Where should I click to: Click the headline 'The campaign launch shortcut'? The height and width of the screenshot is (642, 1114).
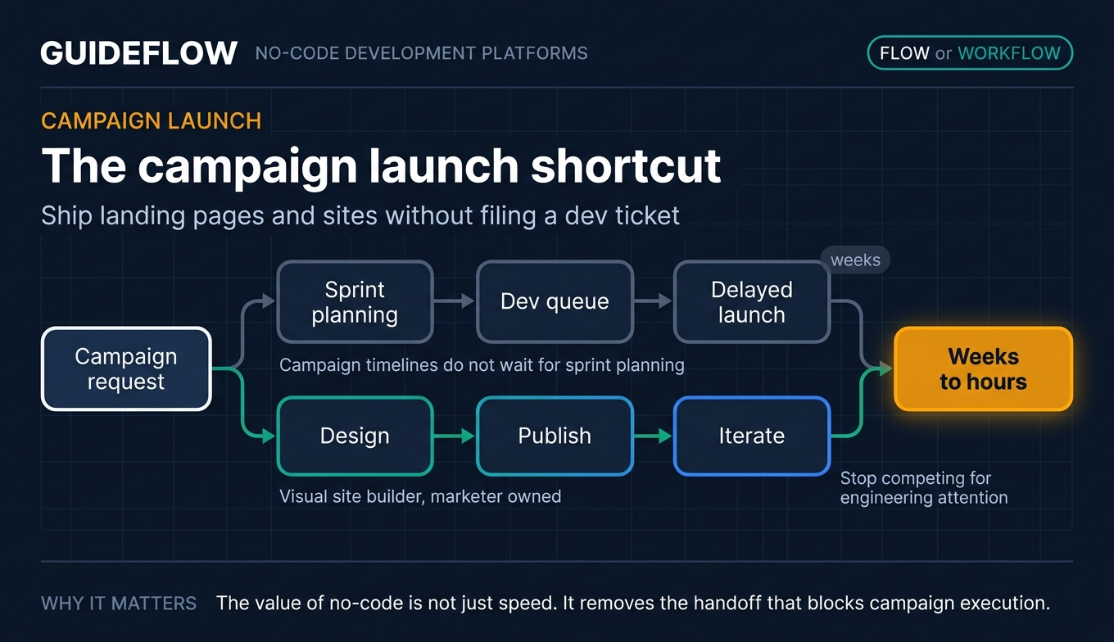[382, 166]
